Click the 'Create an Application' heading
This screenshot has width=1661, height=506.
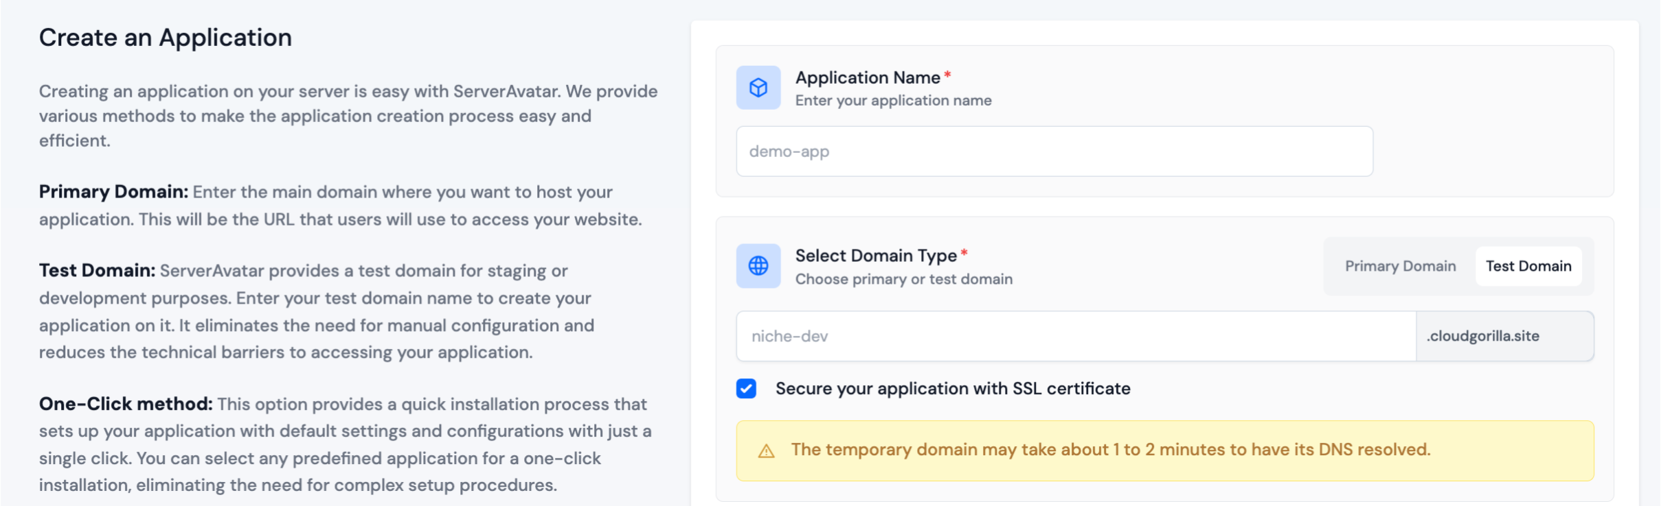[x=166, y=38]
